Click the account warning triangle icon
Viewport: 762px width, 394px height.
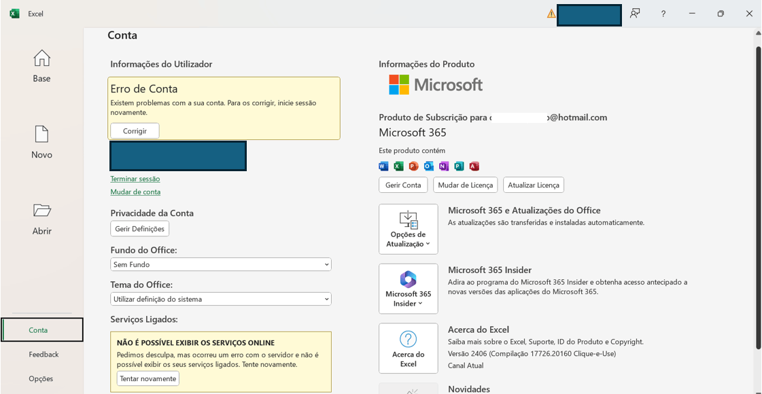coord(551,14)
